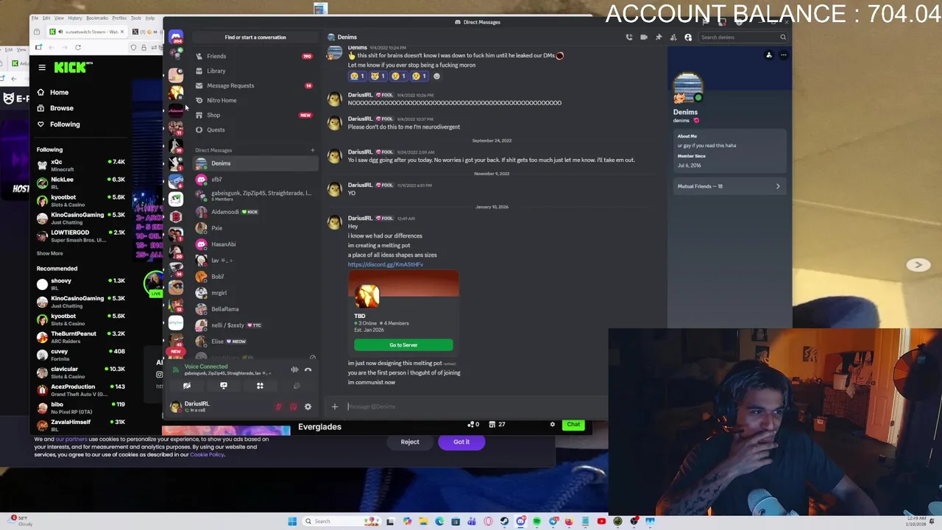This screenshot has width=942, height=530.
Task: Click Find or start a conversation
Action: [x=255, y=37]
